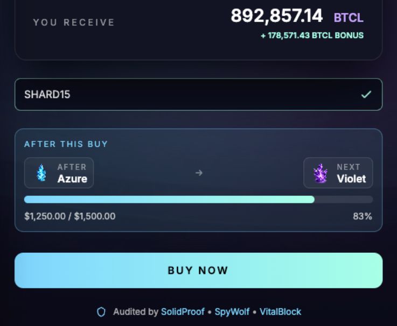Screen dimensions: 397x326
Task: Select the AFTER Azure tier badge
Action: click(x=59, y=173)
